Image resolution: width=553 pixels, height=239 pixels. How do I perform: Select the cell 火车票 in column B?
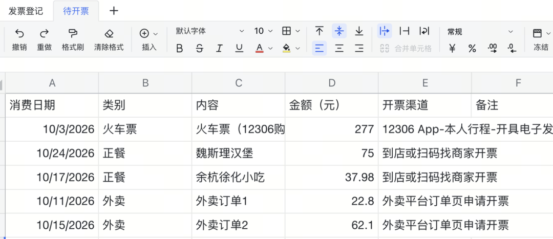coord(145,129)
